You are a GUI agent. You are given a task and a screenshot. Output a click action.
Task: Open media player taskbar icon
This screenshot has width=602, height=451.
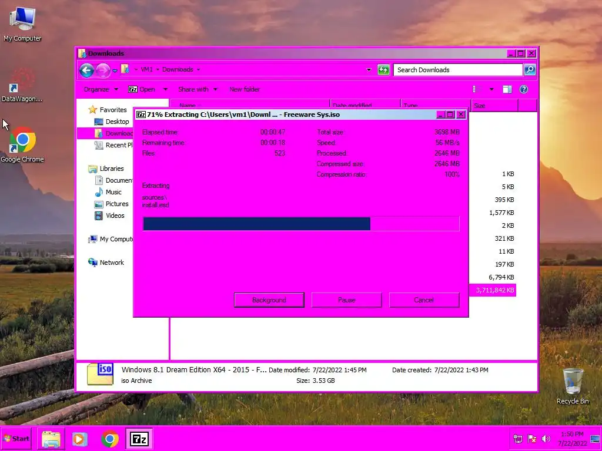[x=80, y=439]
